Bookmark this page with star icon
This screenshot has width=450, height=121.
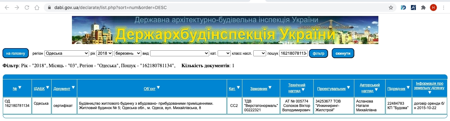(x=391, y=7)
